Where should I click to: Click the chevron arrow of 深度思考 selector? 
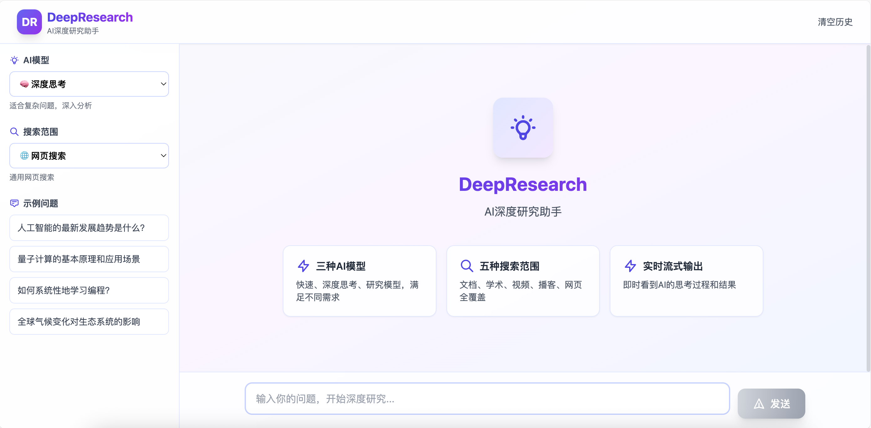pos(163,84)
